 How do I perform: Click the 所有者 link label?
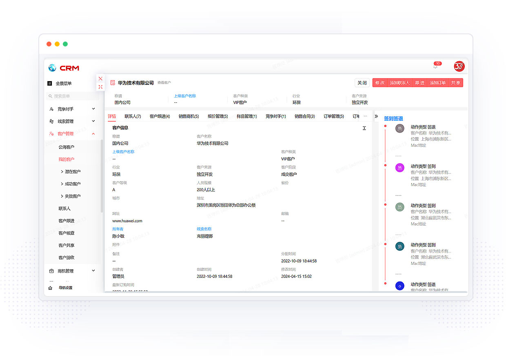118,229
